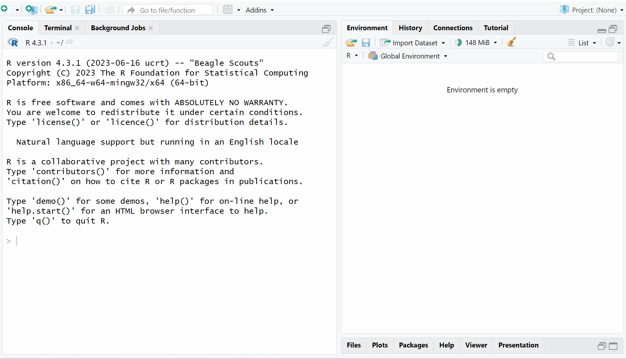Click Load Workspace folder icon
Image resolution: width=626 pixels, height=359 pixels.
point(351,43)
